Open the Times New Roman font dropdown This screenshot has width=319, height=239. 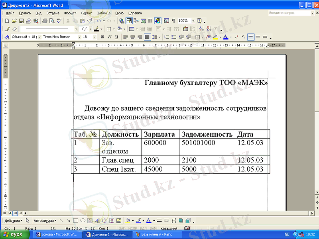(x=80, y=37)
